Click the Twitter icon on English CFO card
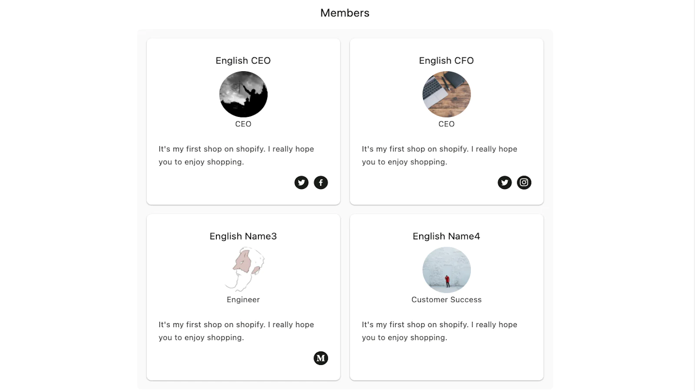Image resolution: width=695 pixels, height=391 pixels. [x=505, y=182]
